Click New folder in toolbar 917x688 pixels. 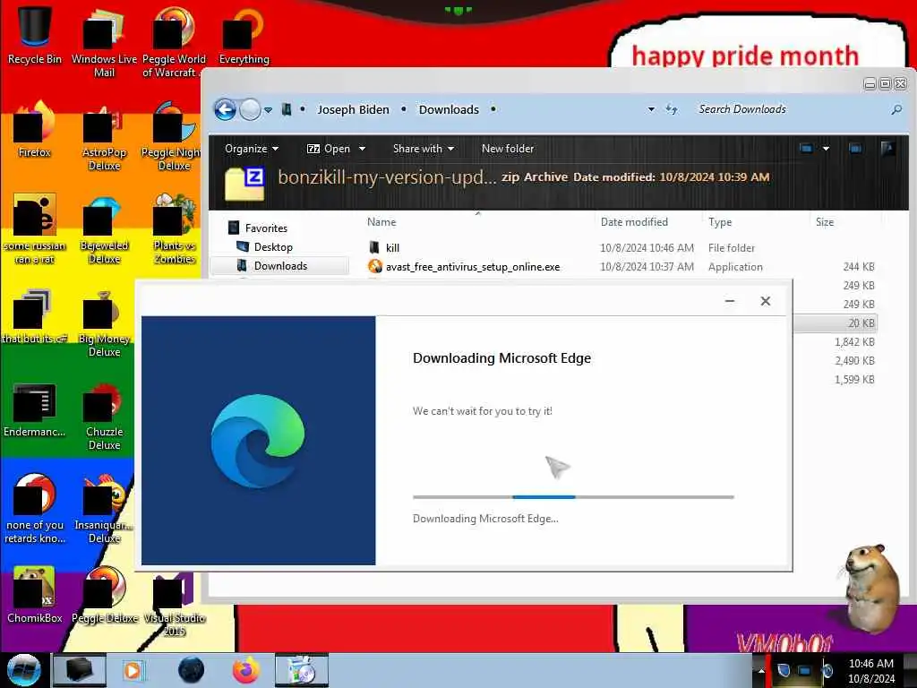[508, 149]
